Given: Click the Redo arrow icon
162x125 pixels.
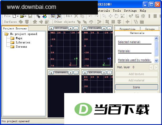Looking at the screenshot, I should [x=97, y=16].
